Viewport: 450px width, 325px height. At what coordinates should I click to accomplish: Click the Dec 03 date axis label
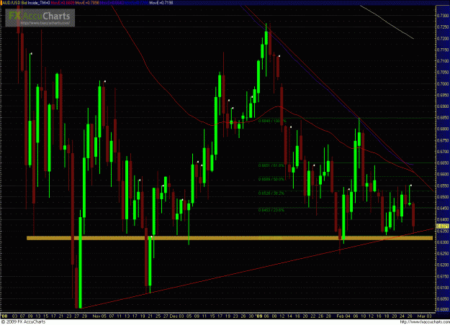tap(176, 316)
